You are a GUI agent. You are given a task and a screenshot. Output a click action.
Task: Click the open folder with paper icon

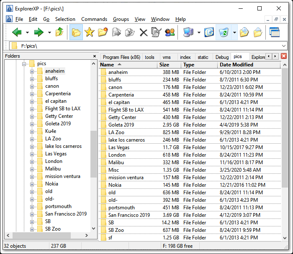click(x=244, y=32)
